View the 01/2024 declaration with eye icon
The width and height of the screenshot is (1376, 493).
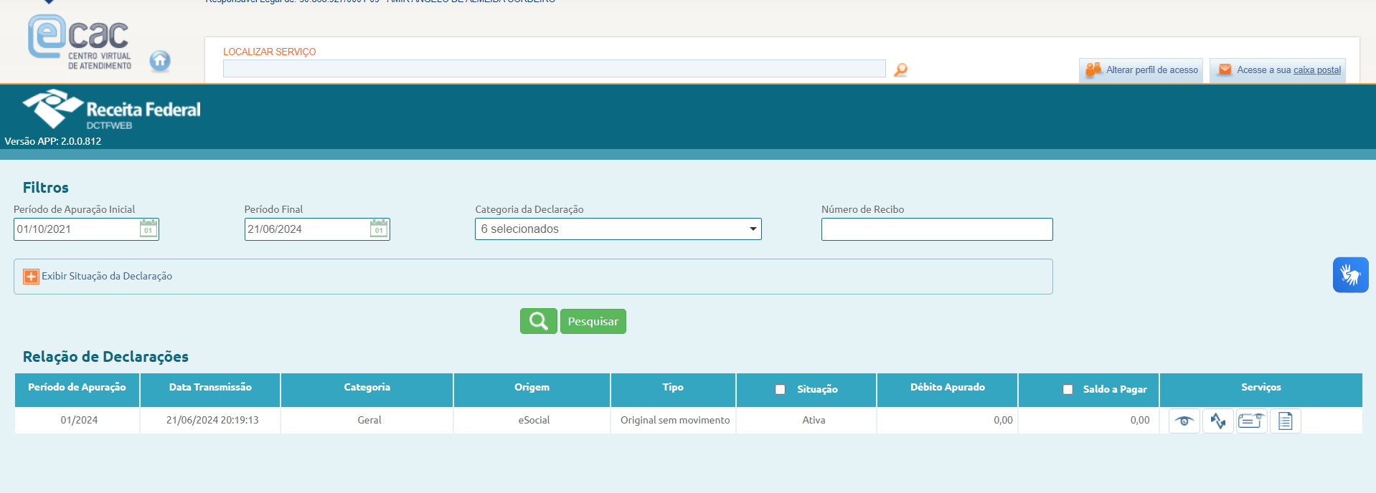pyautogui.click(x=1184, y=421)
